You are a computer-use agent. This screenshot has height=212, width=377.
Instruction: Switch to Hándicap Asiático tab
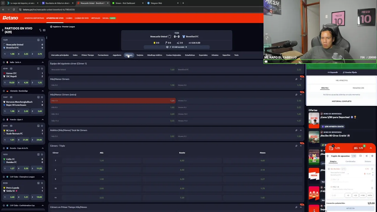tap(155, 55)
